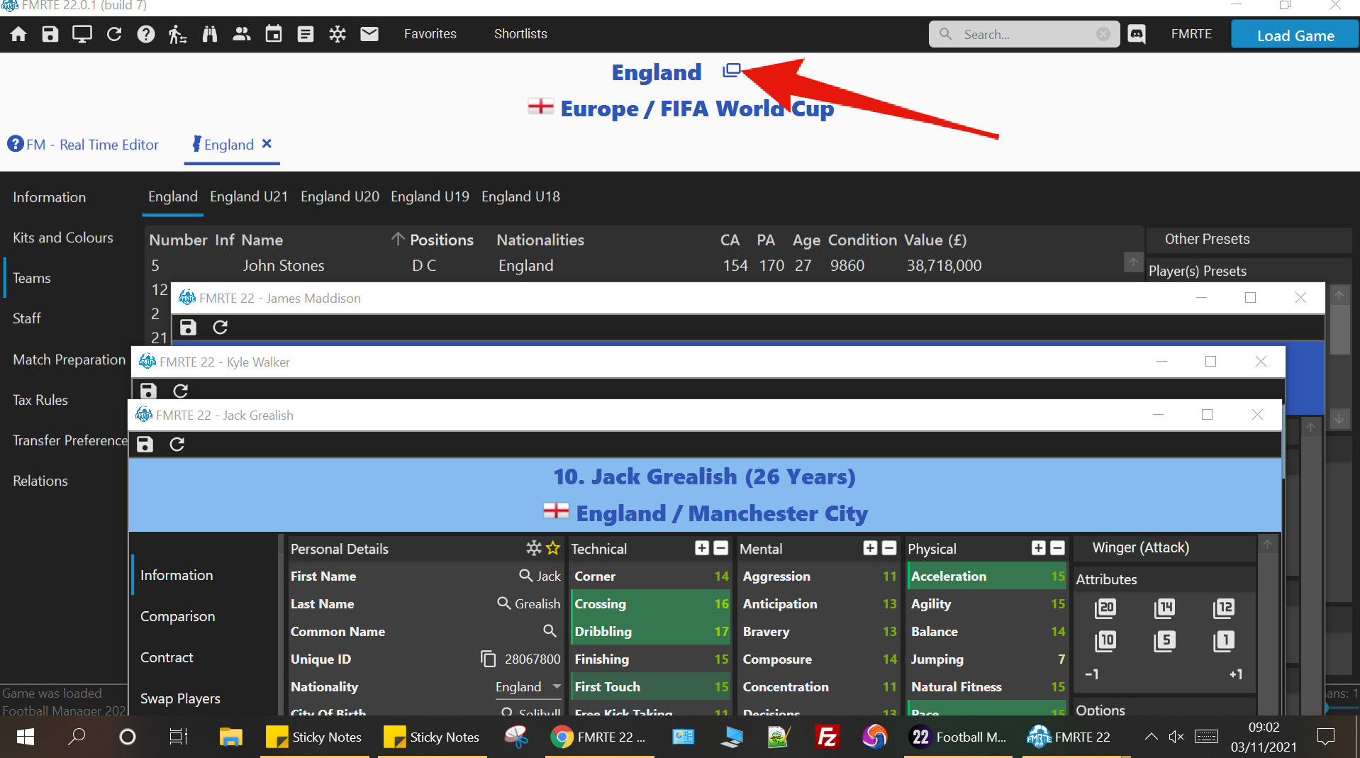The image size is (1360, 758).
Task: Reload data in the James Maddison window
Action: pos(221,327)
